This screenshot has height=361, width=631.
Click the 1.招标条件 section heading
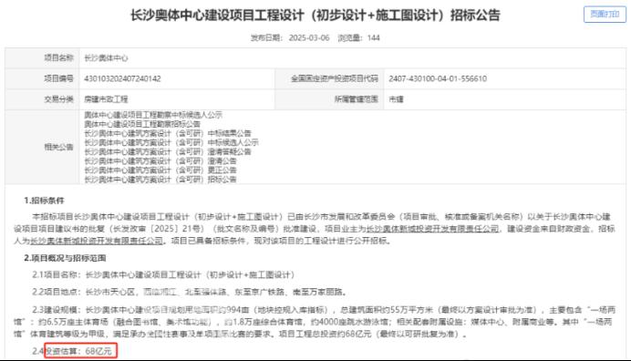(x=44, y=201)
